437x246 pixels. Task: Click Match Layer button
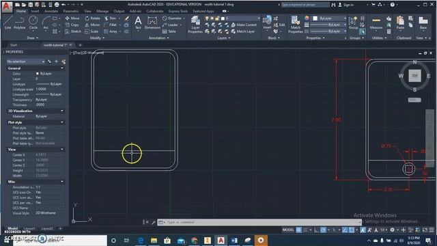pos(243,31)
